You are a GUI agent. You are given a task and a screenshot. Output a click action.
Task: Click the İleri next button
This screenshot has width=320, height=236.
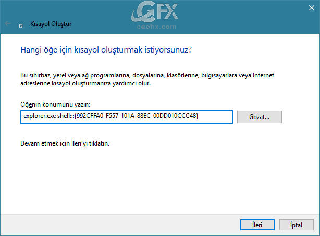[257, 225]
